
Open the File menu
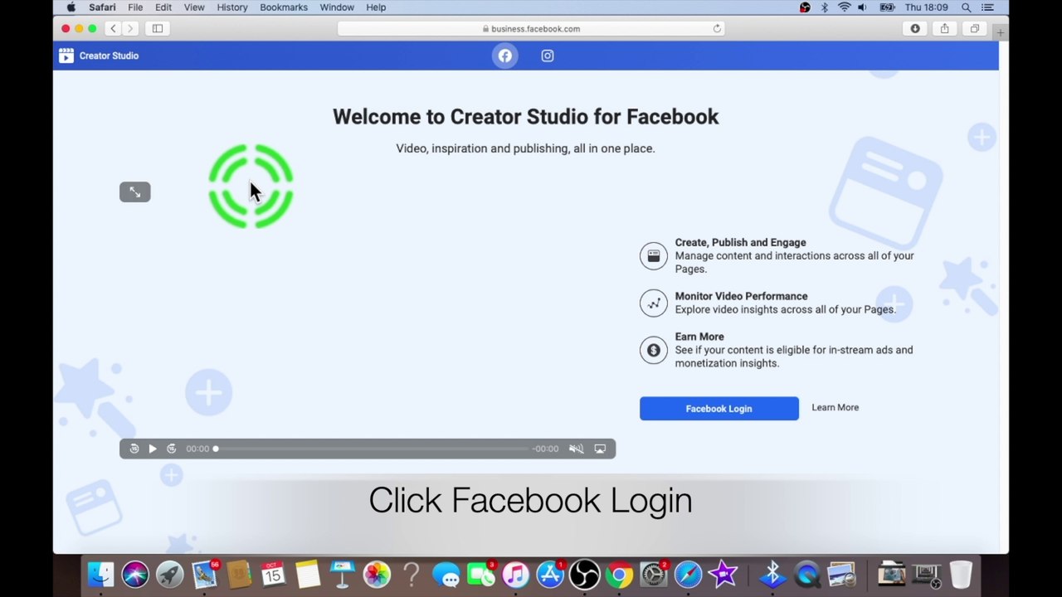[x=135, y=7]
